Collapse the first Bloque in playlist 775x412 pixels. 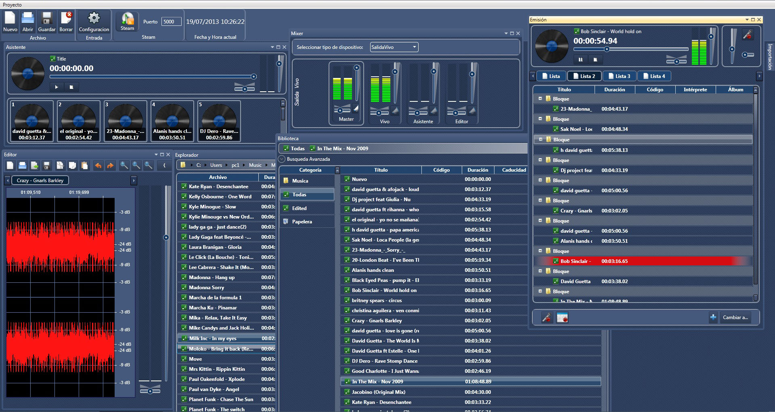tap(540, 99)
